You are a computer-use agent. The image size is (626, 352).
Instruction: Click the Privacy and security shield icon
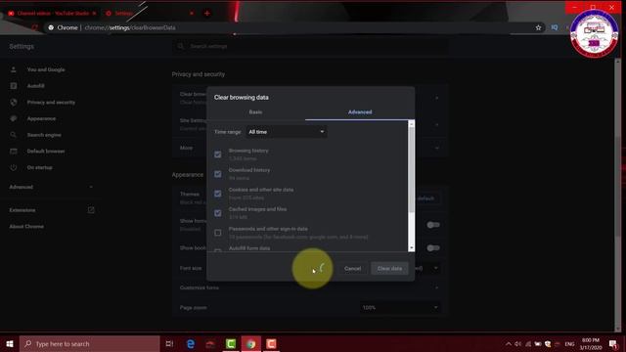14,102
